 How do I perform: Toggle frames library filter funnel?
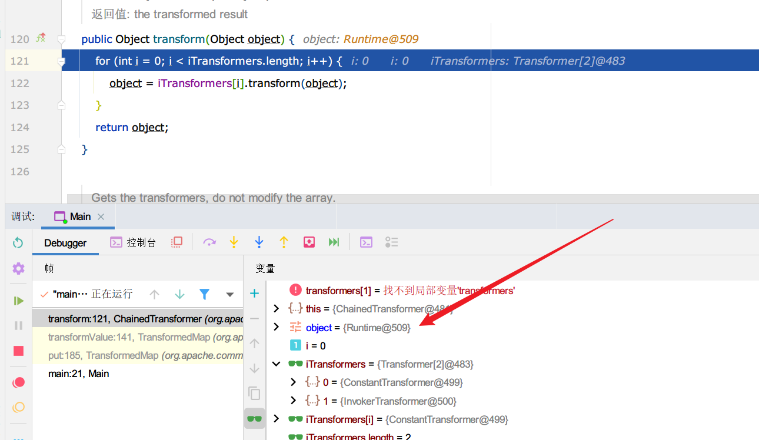point(204,294)
